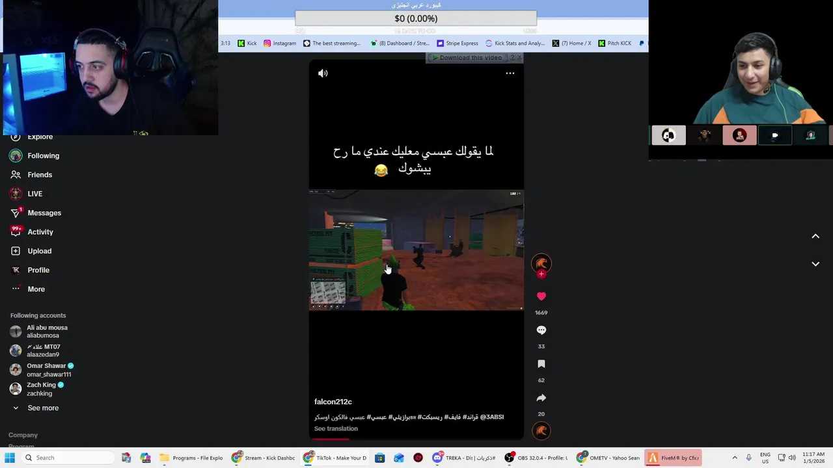The height and width of the screenshot is (468, 833).
Task: Select the camera-icon participant thumbnail
Action: [x=774, y=135]
